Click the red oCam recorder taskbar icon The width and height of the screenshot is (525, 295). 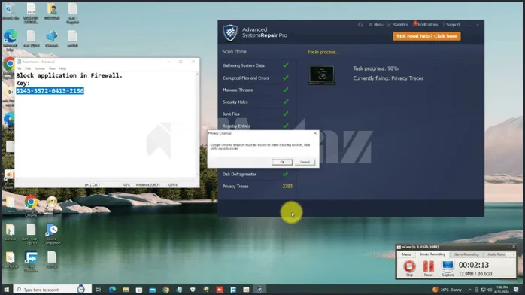tap(220, 290)
